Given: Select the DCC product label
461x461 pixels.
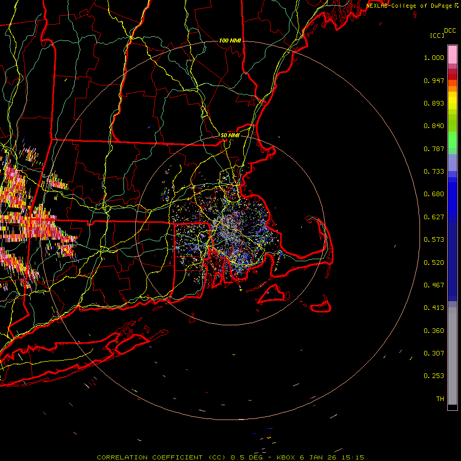Looking at the screenshot, I should (x=450, y=31).
